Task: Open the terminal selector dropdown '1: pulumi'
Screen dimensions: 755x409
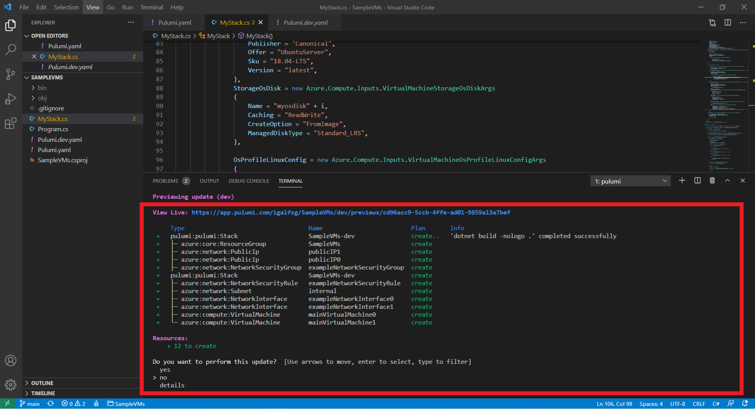Action: point(630,181)
